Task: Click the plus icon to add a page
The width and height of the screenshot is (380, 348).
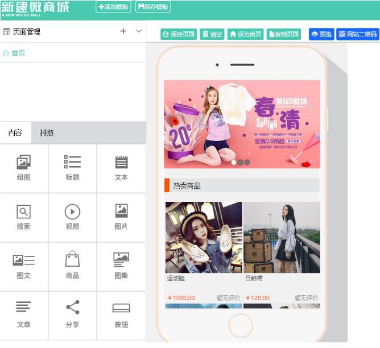Action: tap(123, 31)
